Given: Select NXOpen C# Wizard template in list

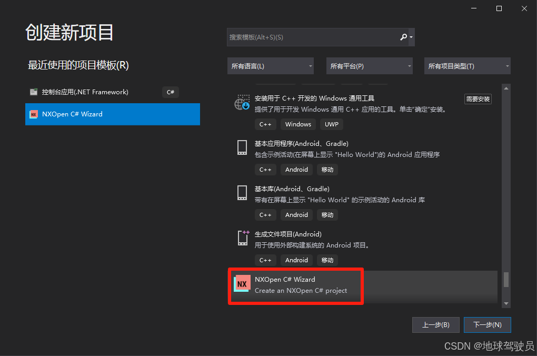Looking at the screenshot, I should [x=363, y=287].
